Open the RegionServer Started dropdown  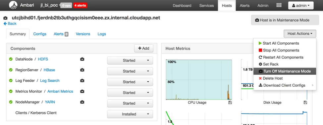[x=130, y=71]
